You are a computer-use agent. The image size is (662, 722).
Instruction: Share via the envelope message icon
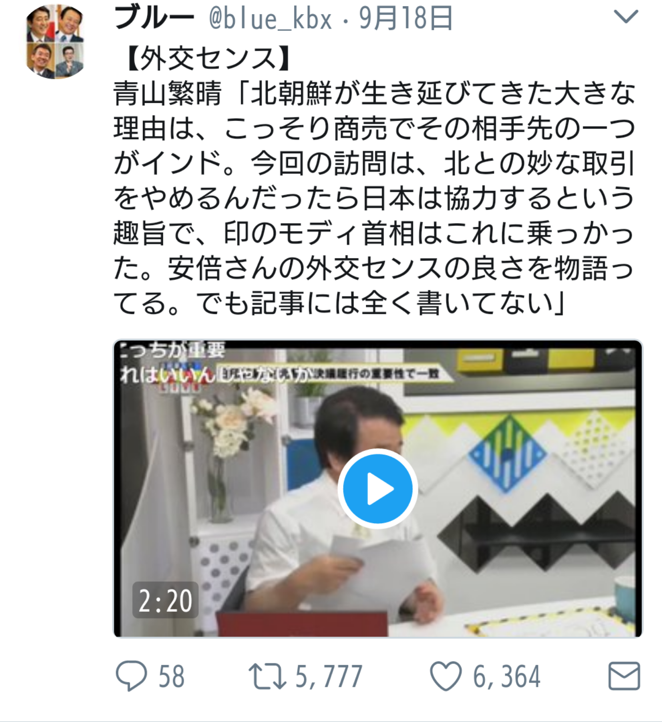click(624, 676)
